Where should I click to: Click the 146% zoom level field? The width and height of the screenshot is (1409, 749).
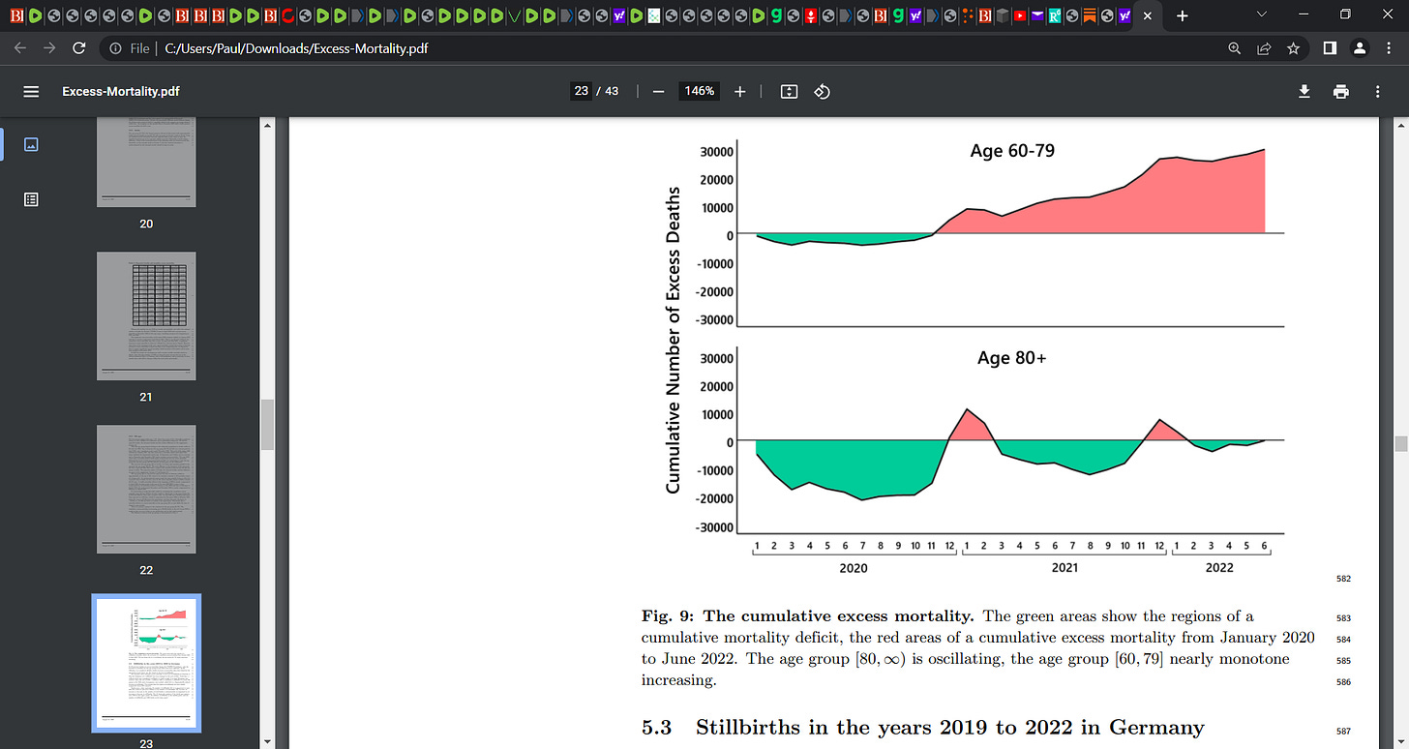(x=699, y=91)
